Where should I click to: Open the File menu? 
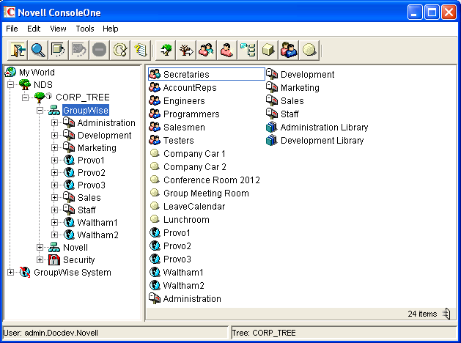click(12, 29)
